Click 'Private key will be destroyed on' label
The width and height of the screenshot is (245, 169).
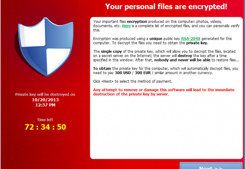[45, 94]
